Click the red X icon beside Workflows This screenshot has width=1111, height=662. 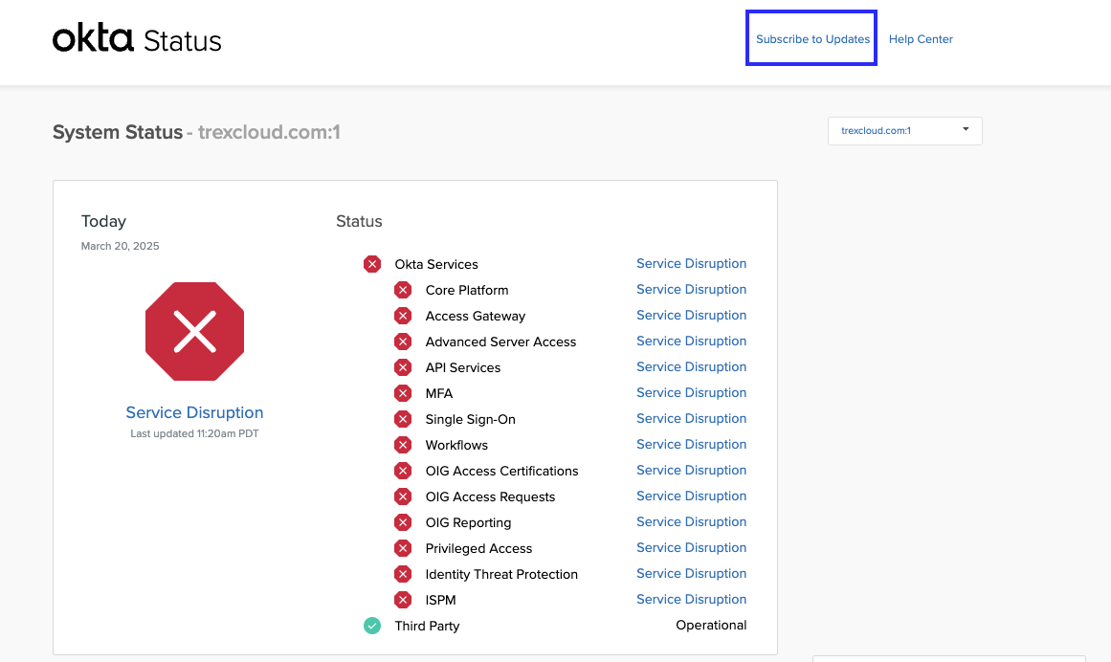[x=403, y=446]
